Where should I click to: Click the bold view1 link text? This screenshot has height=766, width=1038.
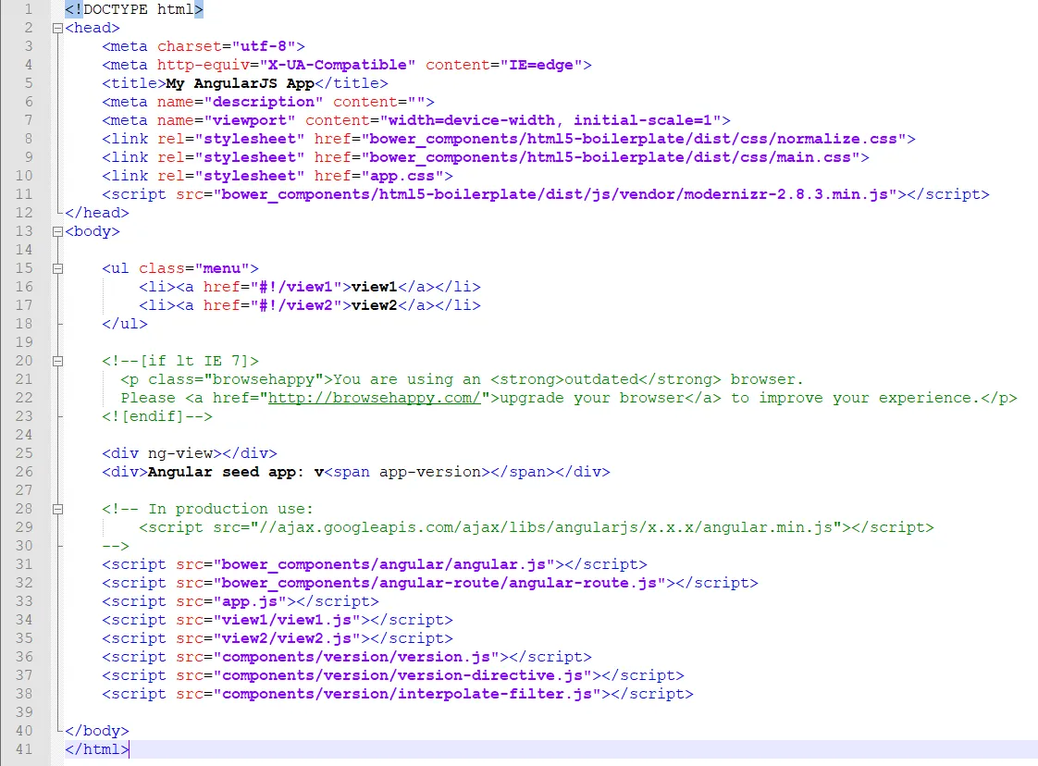374,288
